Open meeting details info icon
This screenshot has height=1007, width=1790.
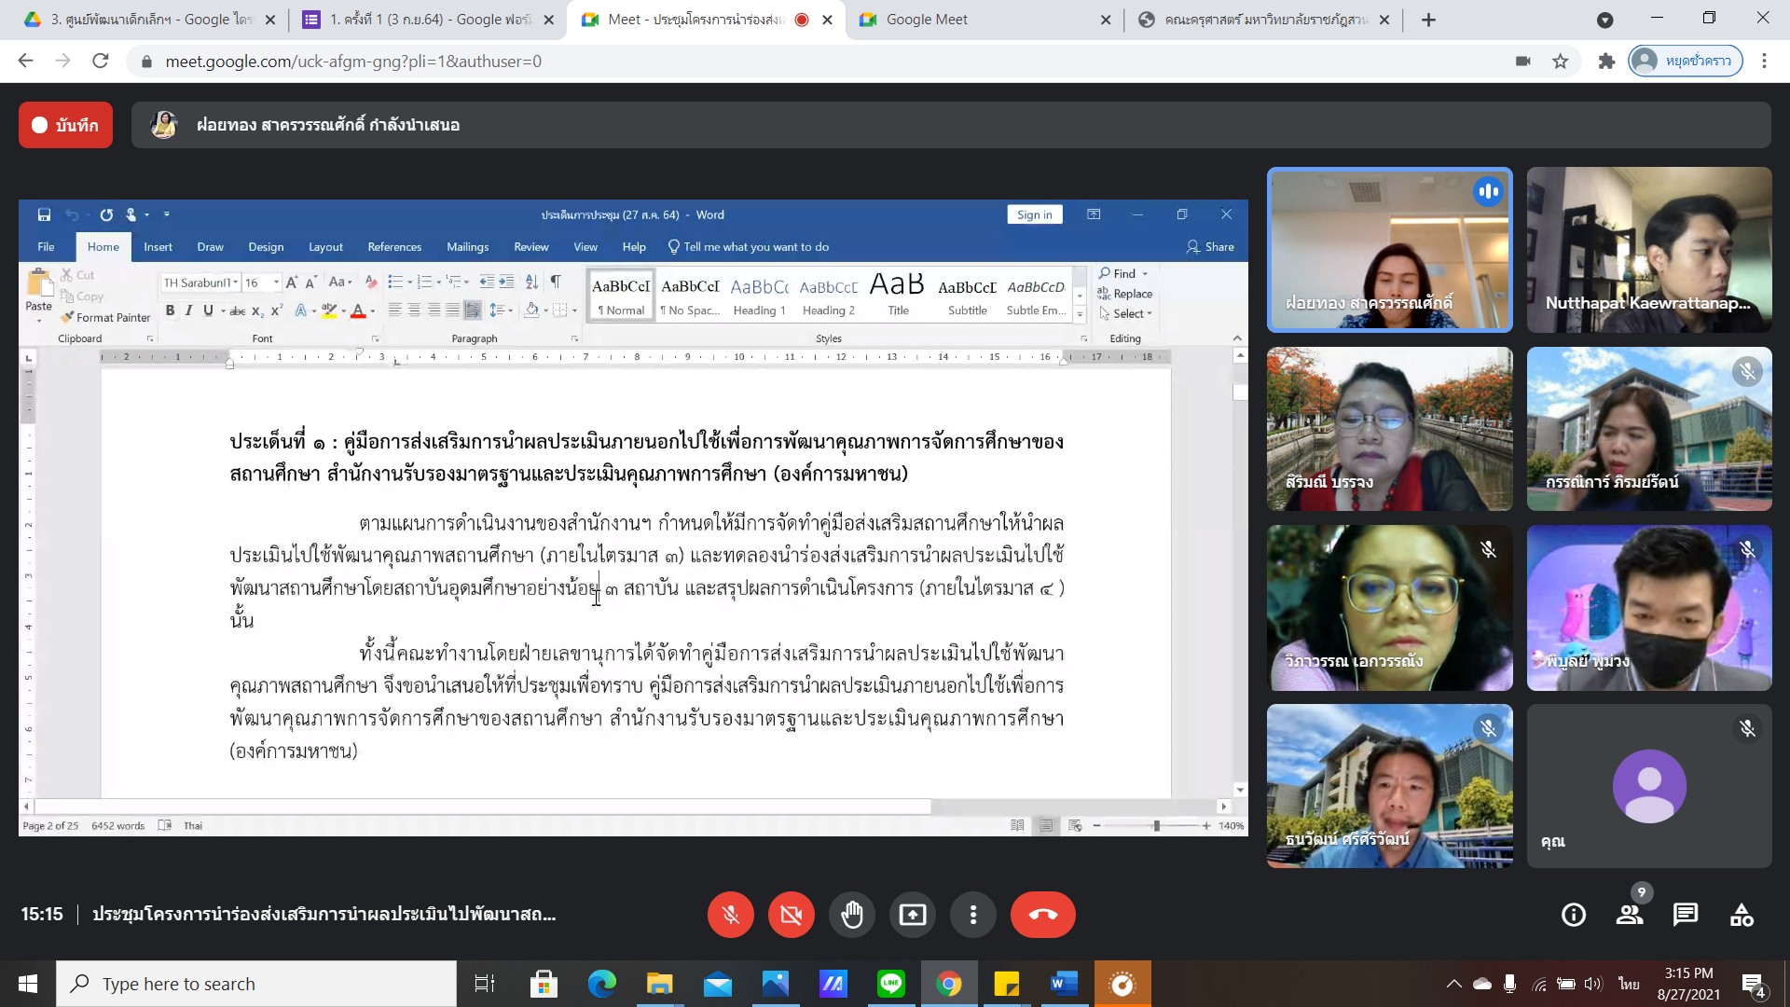(x=1574, y=915)
